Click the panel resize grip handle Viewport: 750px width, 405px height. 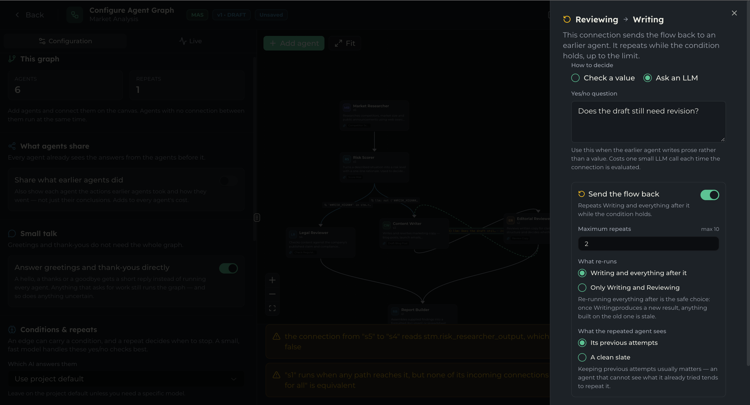257,218
